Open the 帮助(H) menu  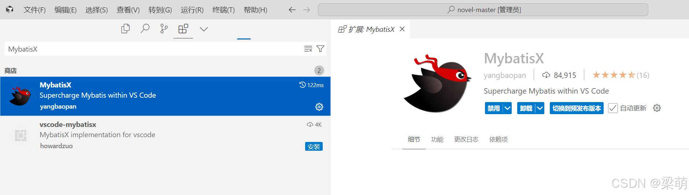point(255,10)
